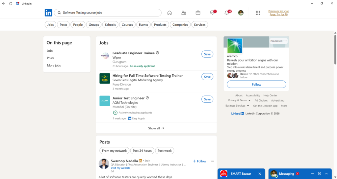The width and height of the screenshot is (337, 179).
Task: Open LinkedIn home logo
Action: 48,13
